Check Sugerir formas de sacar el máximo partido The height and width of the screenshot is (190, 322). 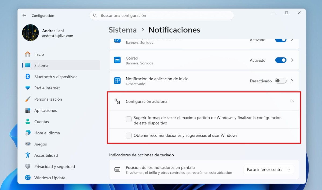pyautogui.click(x=129, y=119)
